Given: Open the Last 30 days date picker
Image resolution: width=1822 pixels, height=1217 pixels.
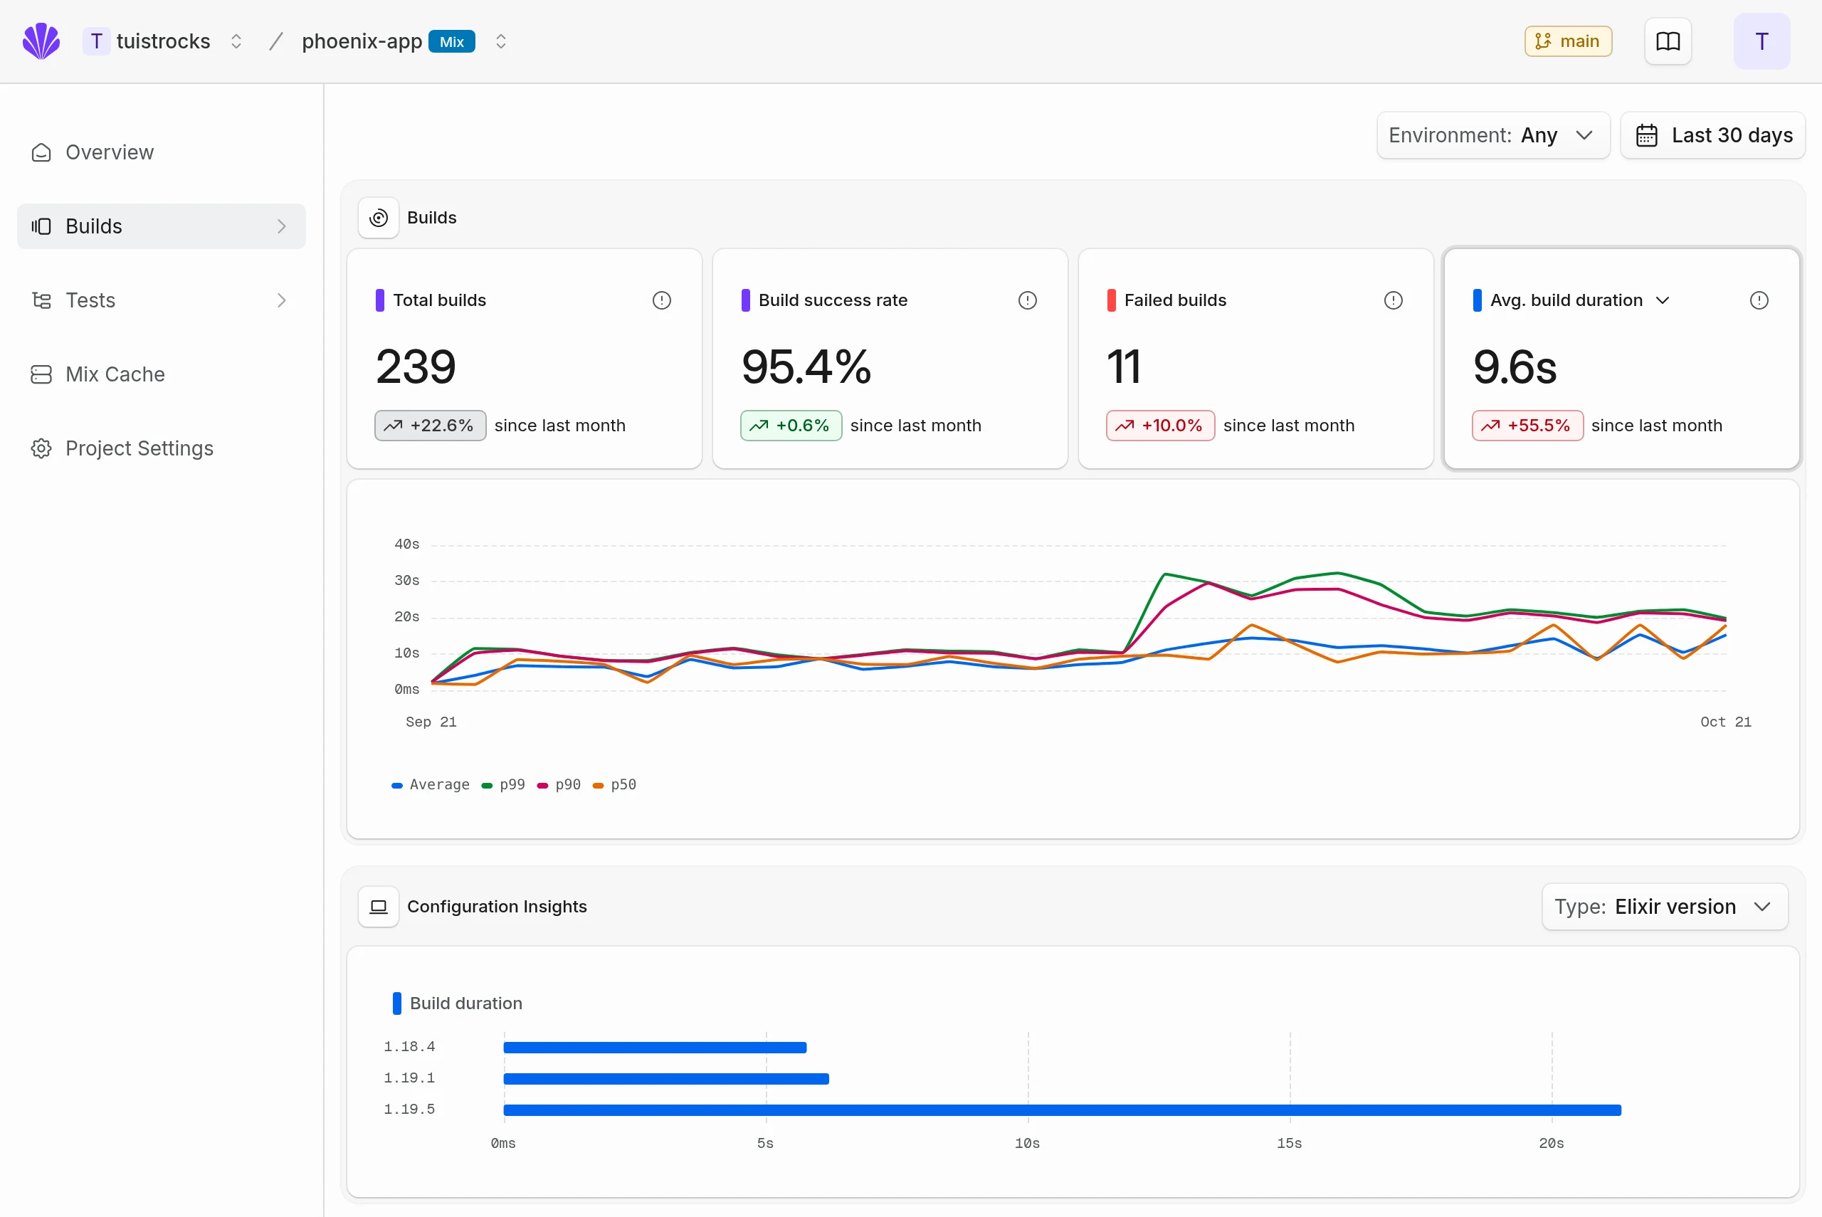Looking at the screenshot, I should click(1712, 135).
